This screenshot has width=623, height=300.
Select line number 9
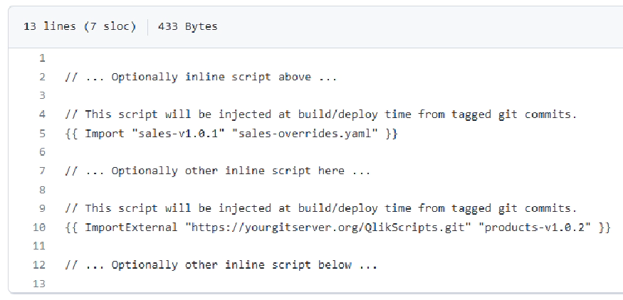click(x=42, y=208)
